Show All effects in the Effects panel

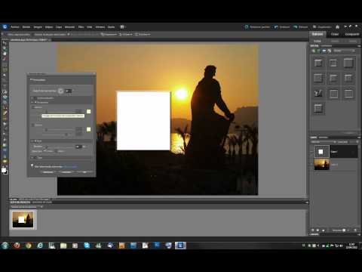(x=330, y=51)
